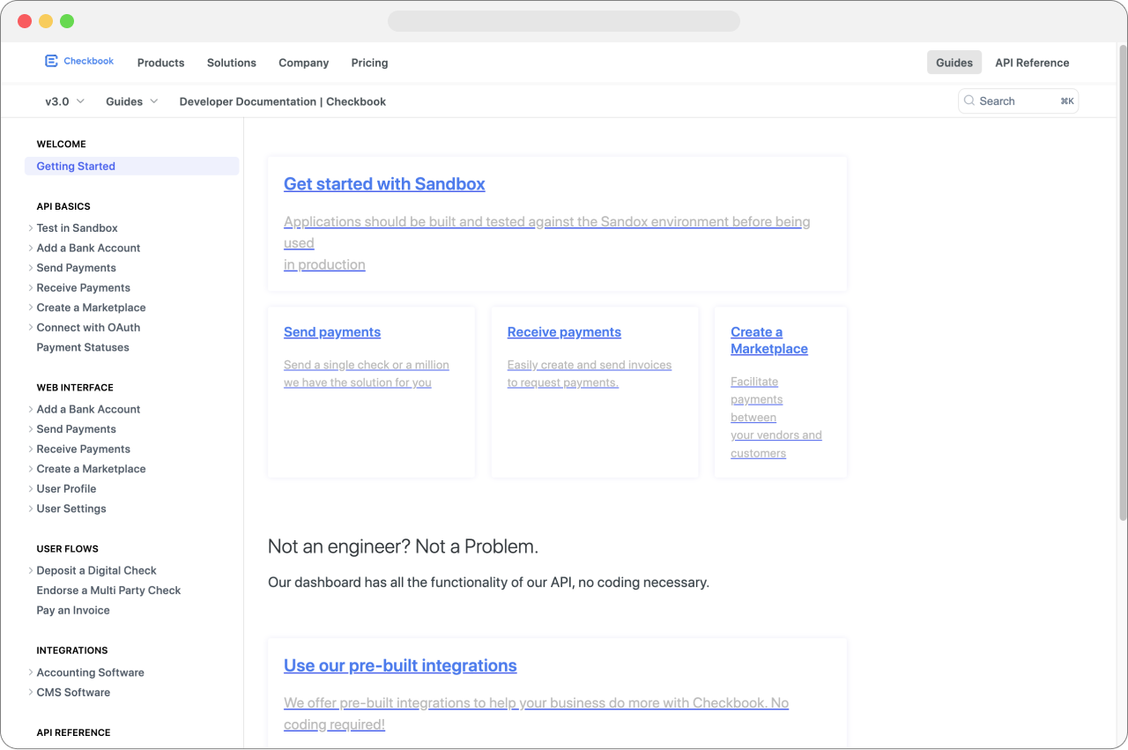Click the search magnifier icon
This screenshot has width=1128, height=750.
coord(969,101)
